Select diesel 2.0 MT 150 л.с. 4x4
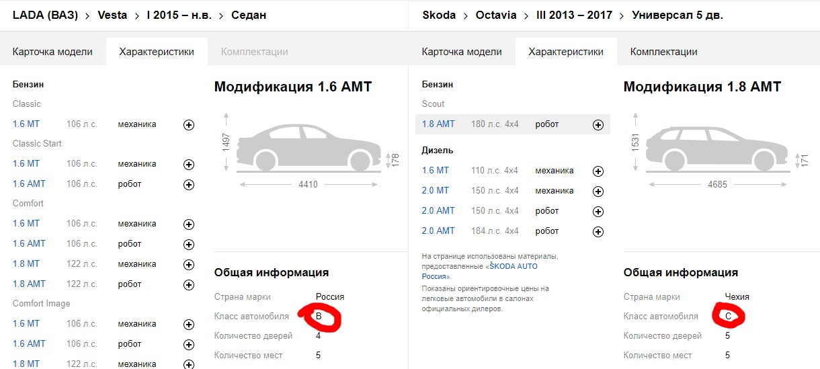 point(436,190)
